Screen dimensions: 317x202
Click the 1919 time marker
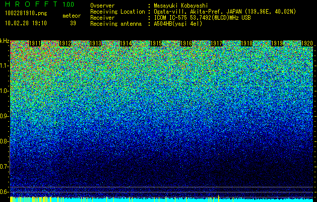pyautogui.click(x=277, y=43)
